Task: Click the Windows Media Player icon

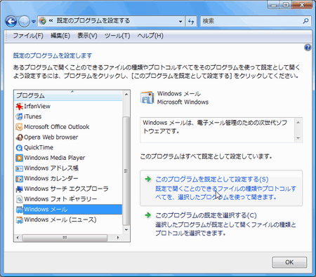Action: (19, 158)
